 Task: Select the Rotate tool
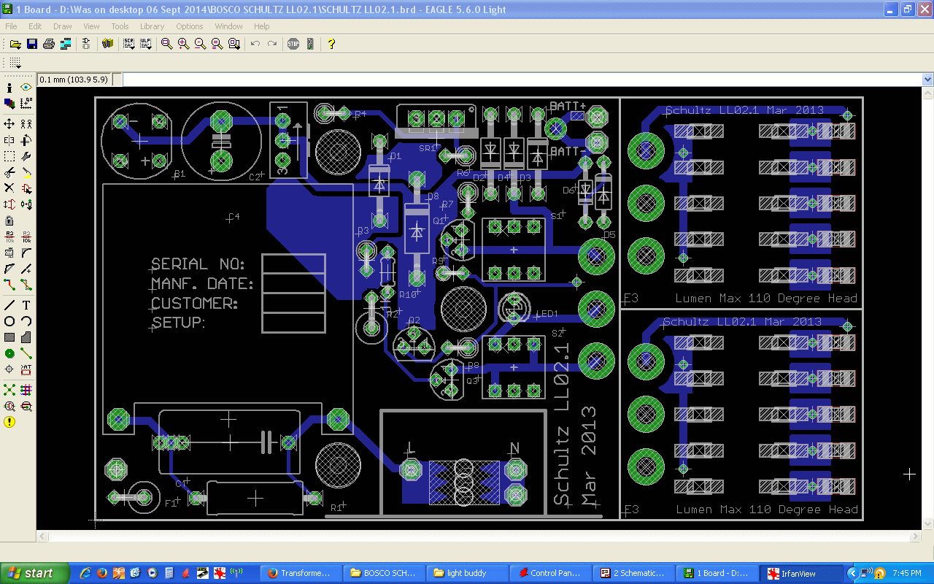26,140
